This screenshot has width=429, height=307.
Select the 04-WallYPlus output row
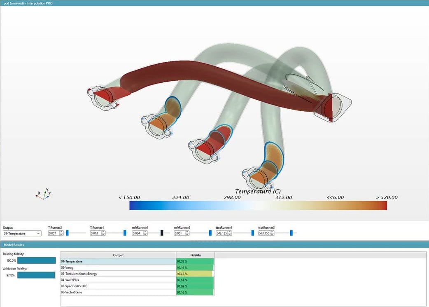138,280
